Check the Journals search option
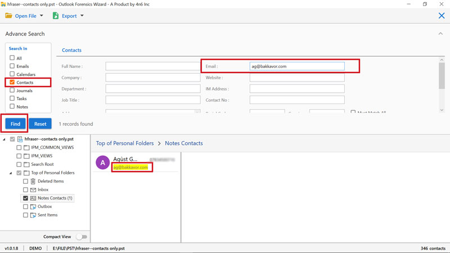 coord(12,90)
